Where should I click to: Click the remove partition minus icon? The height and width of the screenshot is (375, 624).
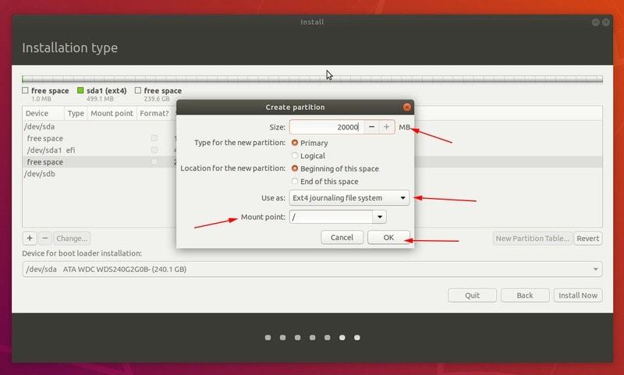(44, 239)
